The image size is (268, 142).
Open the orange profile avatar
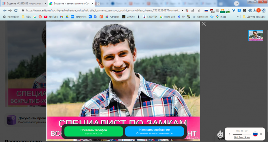click(259, 10)
